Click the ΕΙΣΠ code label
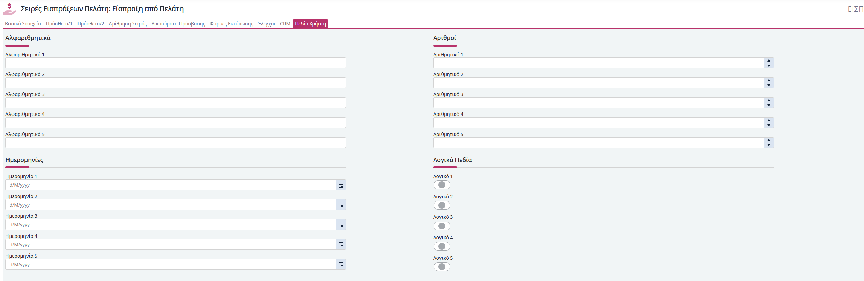 (x=856, y=9)
